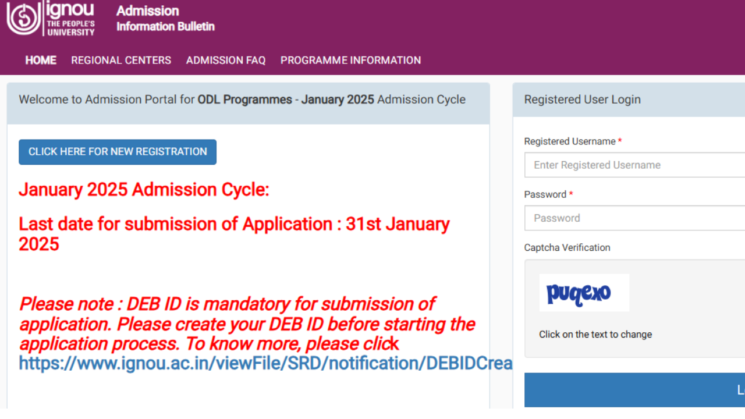This screenshot has width=745, height=419.
Task: Click the 'Registered User Login' panel header
Action: pos(583,100)
